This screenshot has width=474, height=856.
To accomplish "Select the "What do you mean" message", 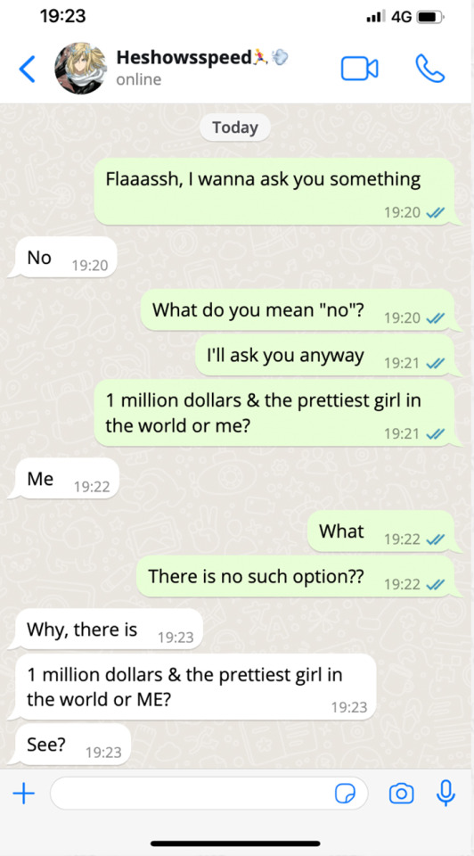I will [x=298, y=310].
